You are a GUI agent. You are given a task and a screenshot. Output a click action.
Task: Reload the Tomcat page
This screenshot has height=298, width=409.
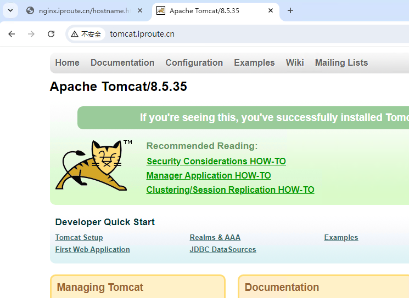click(51, 34)
